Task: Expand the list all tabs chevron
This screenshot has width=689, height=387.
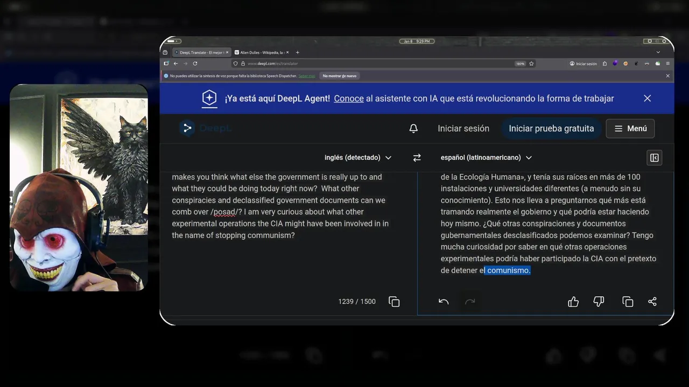Action: [658, 52]
